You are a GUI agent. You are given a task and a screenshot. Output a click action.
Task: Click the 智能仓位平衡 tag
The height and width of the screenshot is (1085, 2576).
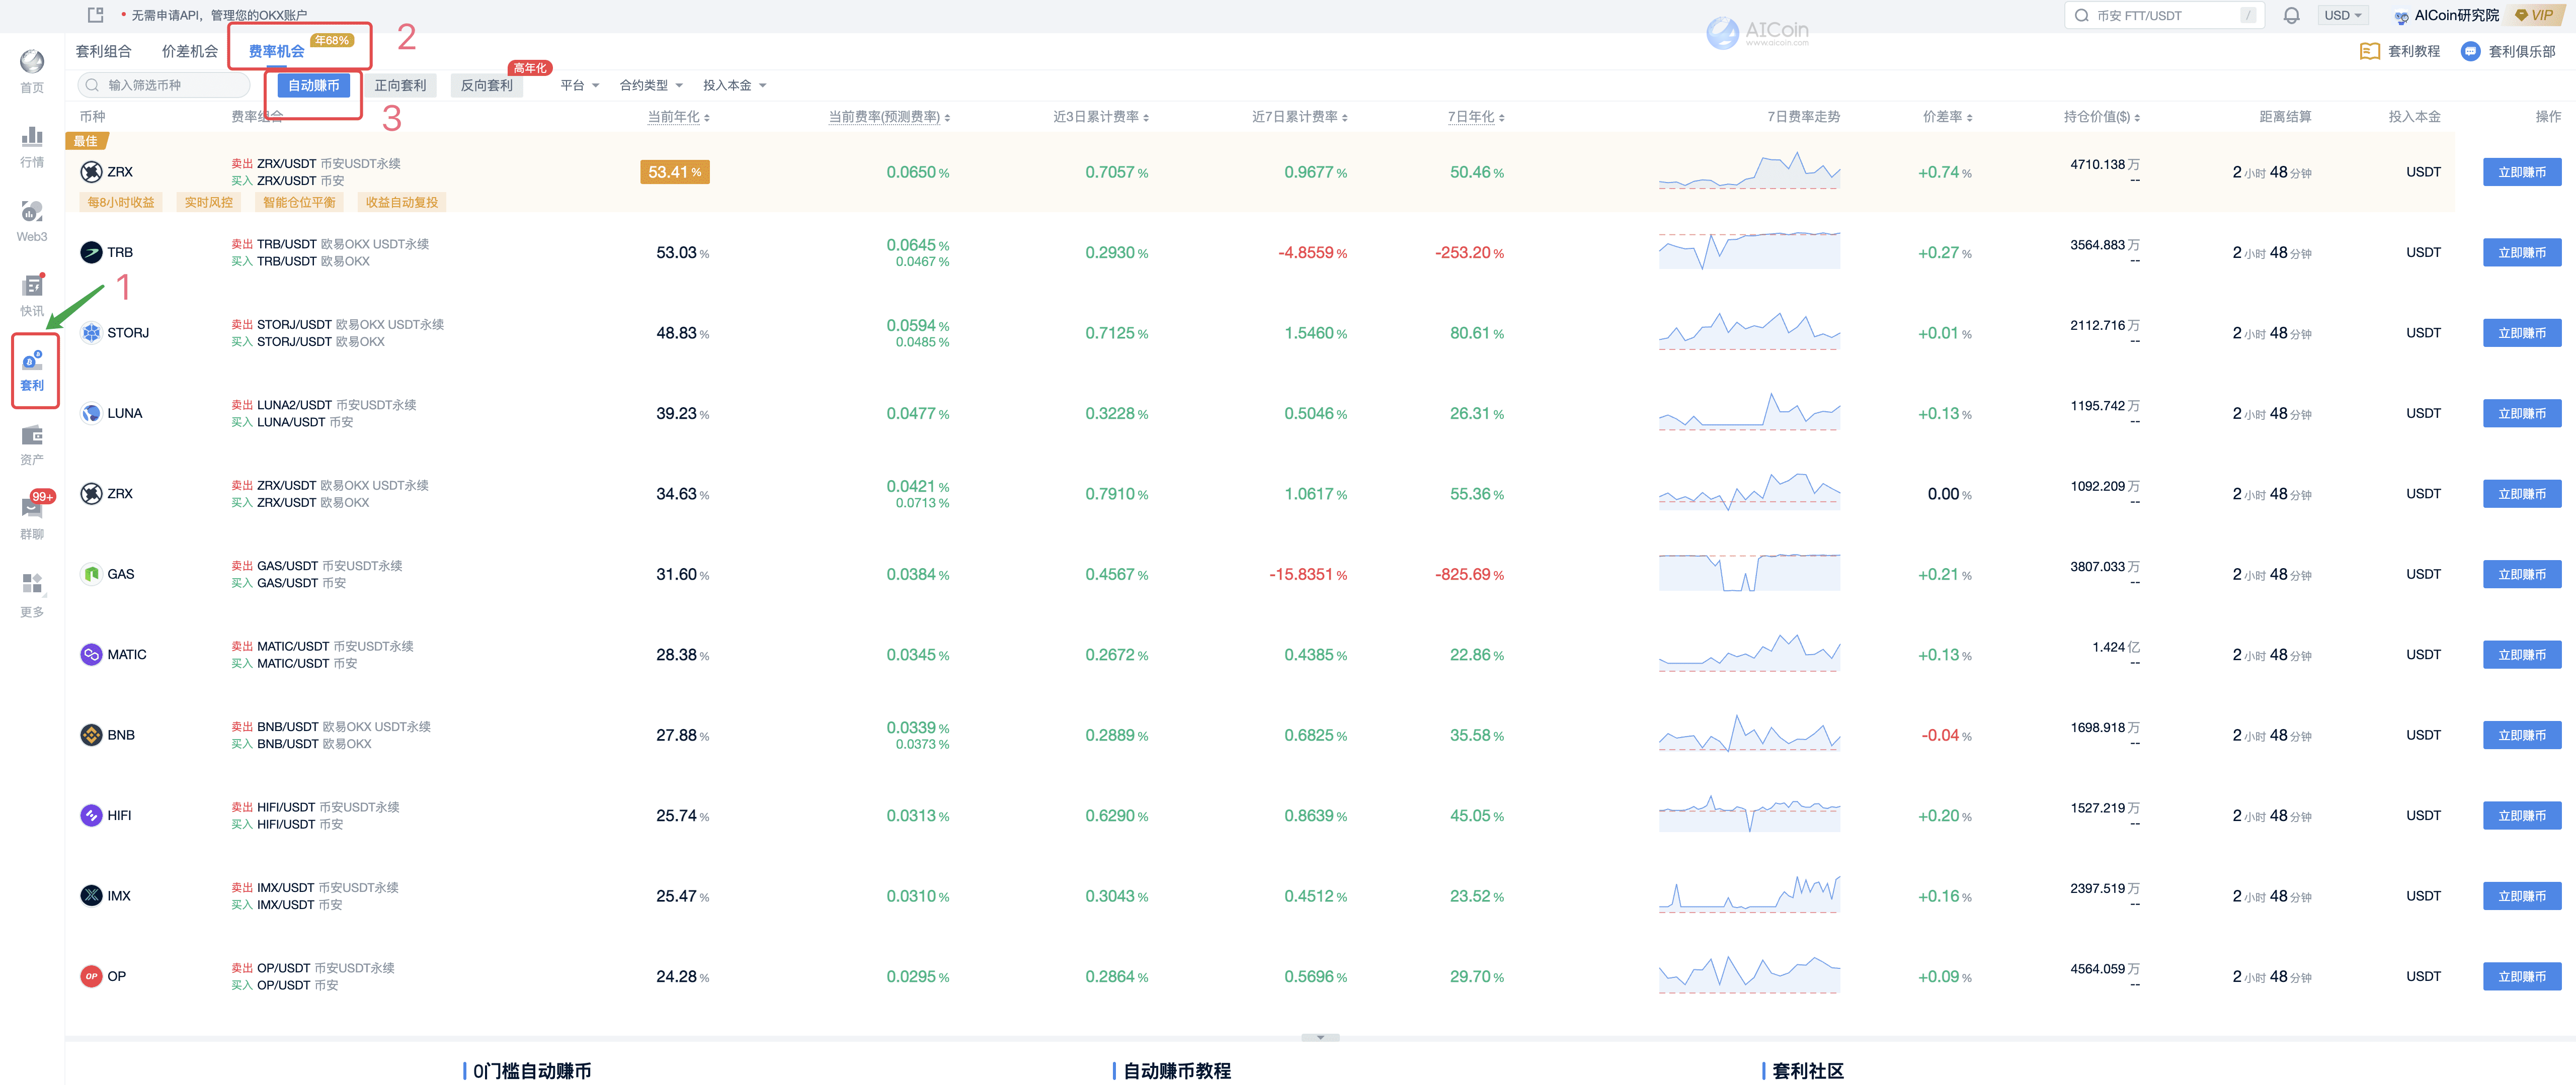tap(299, 202)
